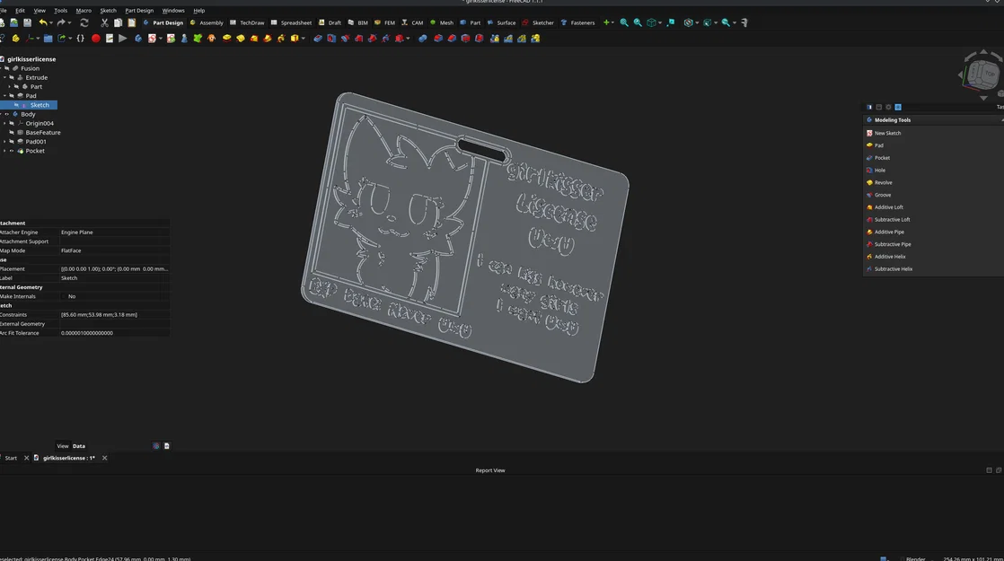Expand the Part tree node

[x=10, y=86]
